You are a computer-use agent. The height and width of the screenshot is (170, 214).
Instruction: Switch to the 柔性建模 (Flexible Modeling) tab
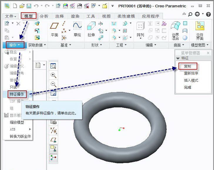pos(126,16)
